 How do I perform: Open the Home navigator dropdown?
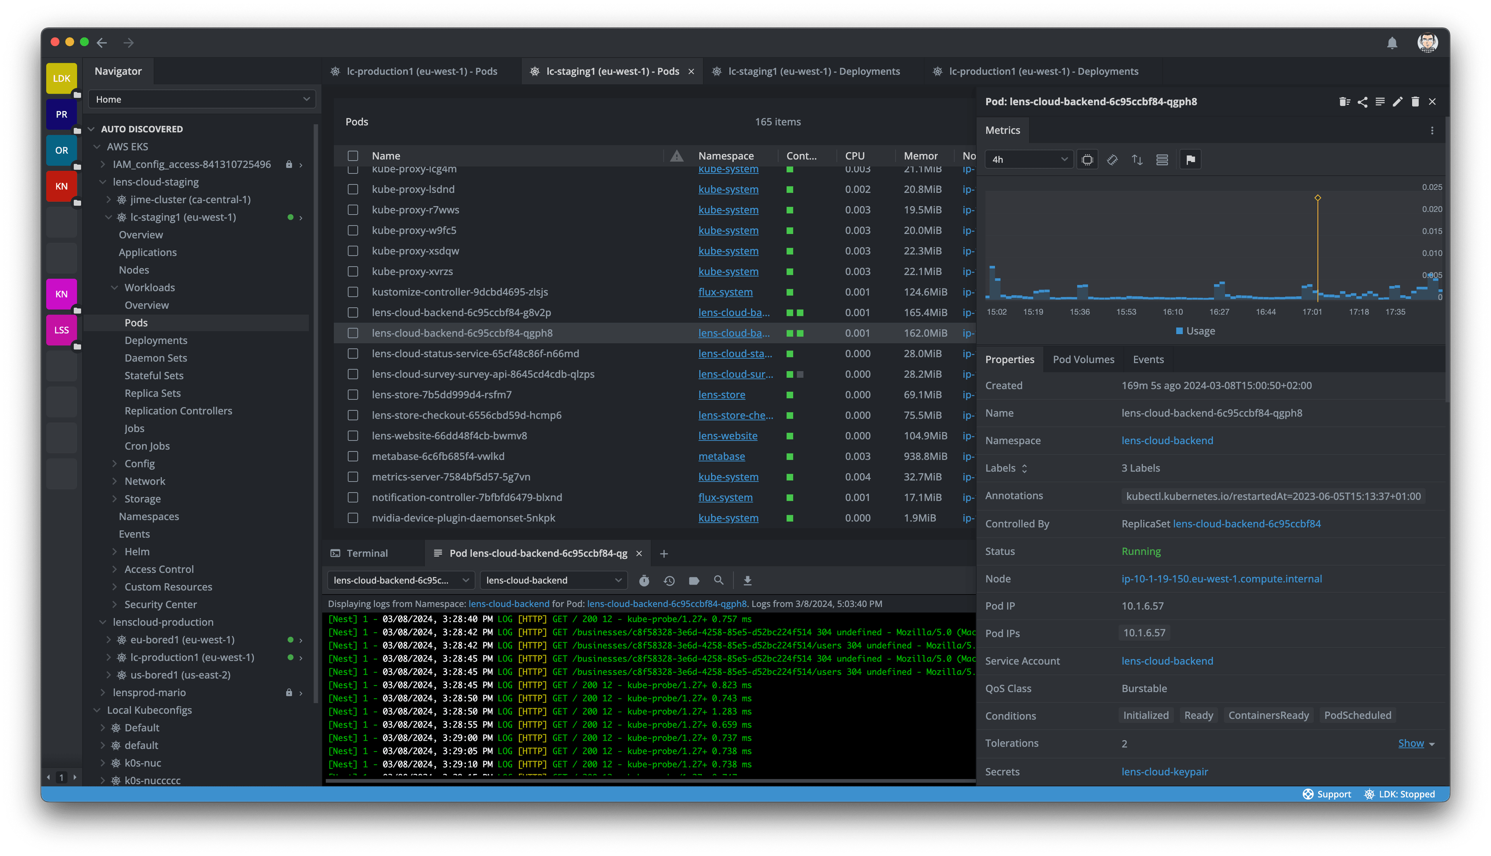(202, 99)
